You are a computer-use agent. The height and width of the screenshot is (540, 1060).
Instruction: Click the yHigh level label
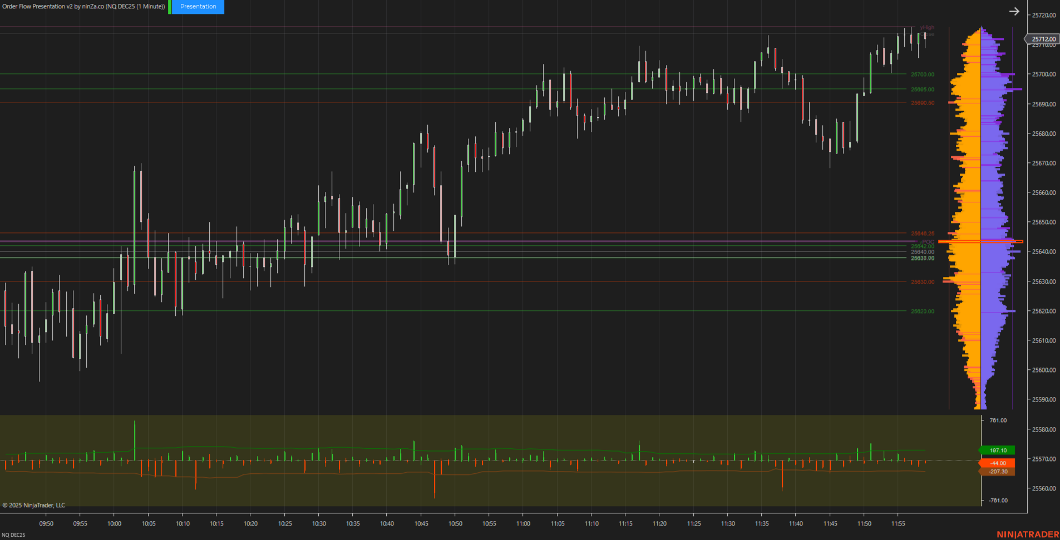[927, 27]
